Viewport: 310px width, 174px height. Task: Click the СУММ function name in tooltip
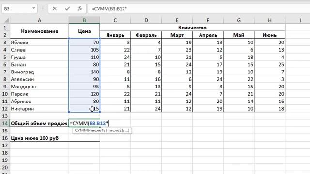[81, 130]
